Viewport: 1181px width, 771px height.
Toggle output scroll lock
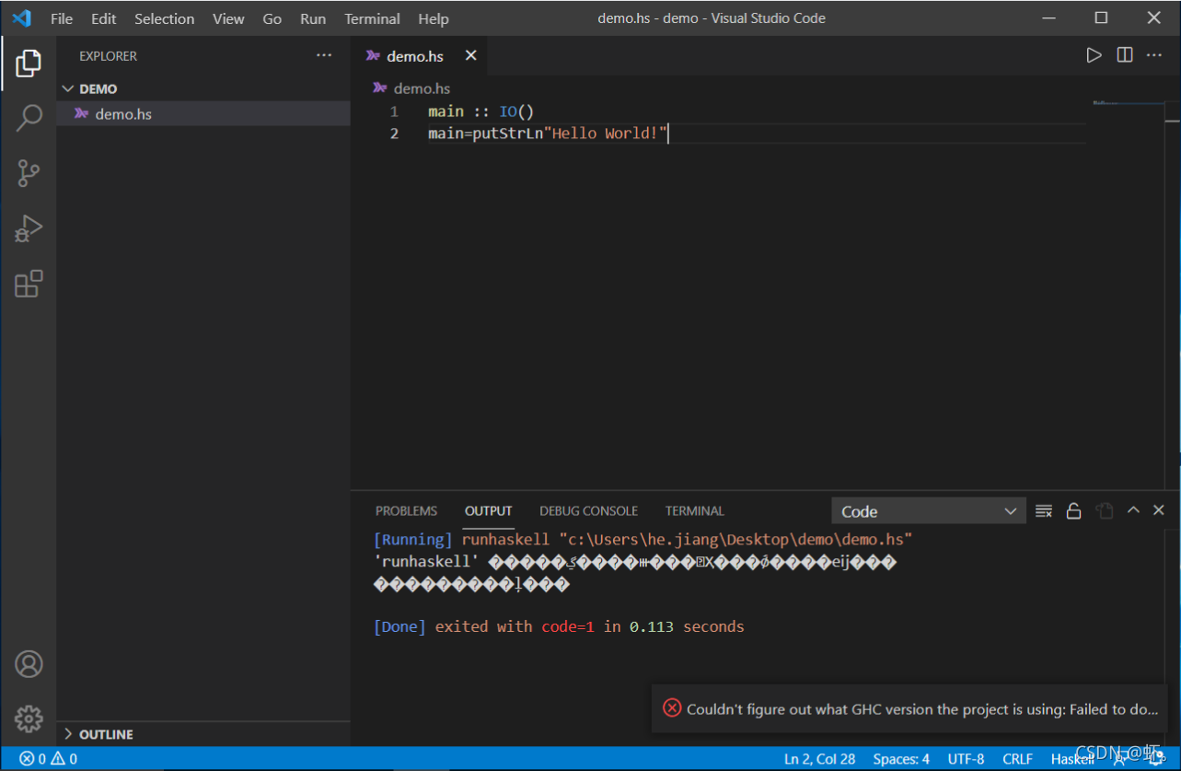pos(1073,510)
